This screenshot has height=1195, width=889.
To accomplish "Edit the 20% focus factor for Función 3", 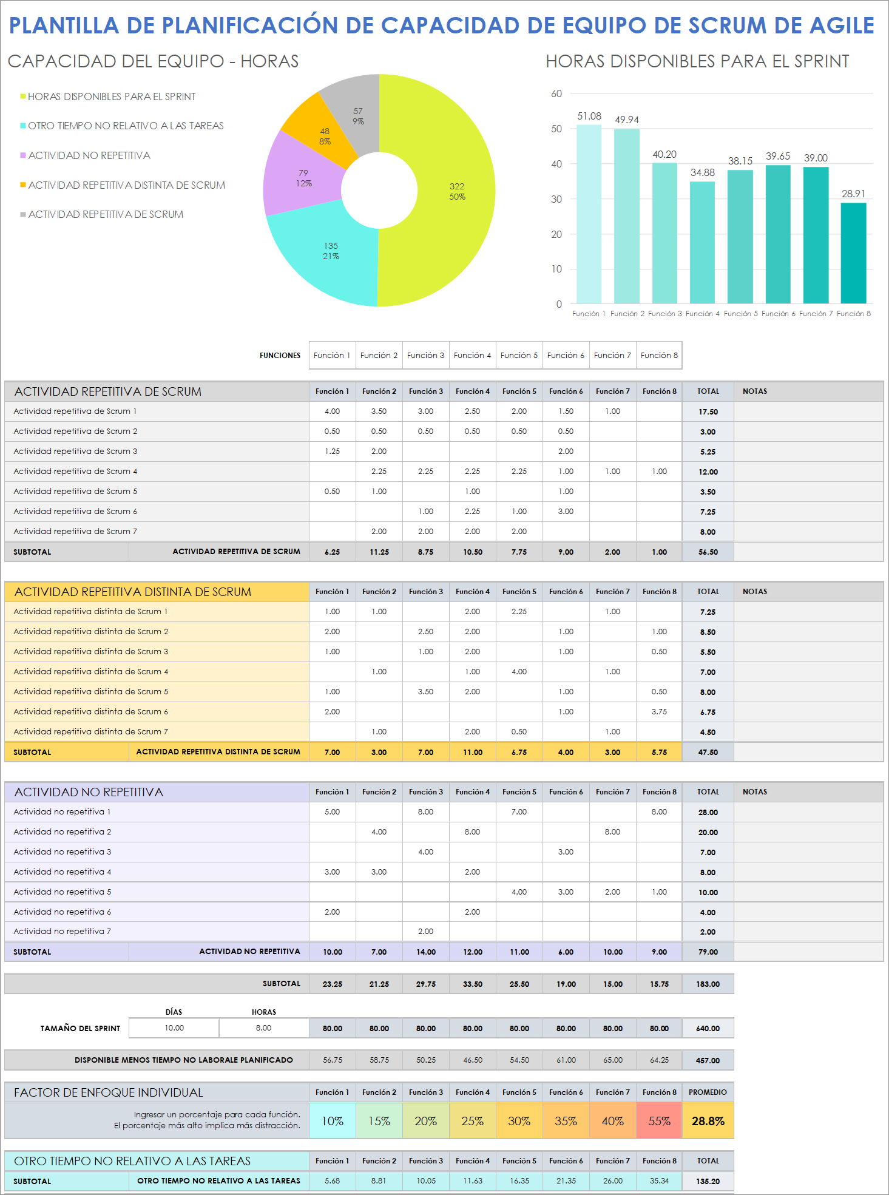I will pyautogui.click(x=425, y=1121).
